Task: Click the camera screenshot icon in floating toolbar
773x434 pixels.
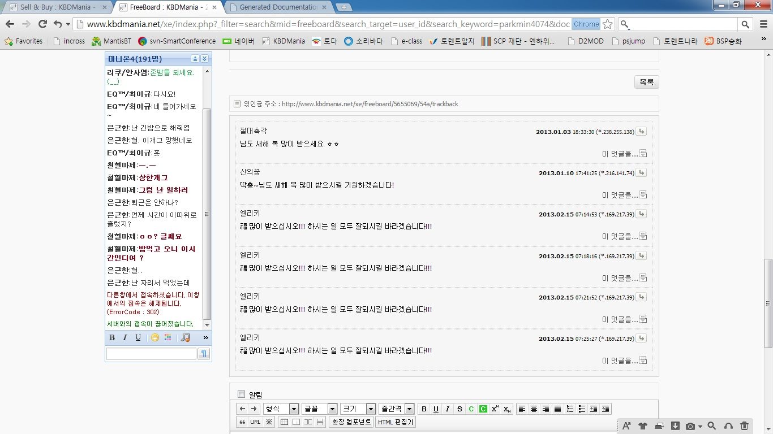Action: tap(690, 426)
